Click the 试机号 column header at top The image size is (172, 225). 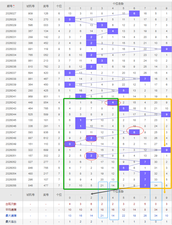click(30, 6)
